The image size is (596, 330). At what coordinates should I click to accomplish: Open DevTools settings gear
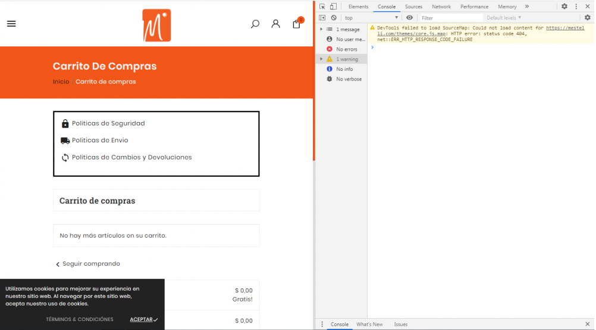564,7
